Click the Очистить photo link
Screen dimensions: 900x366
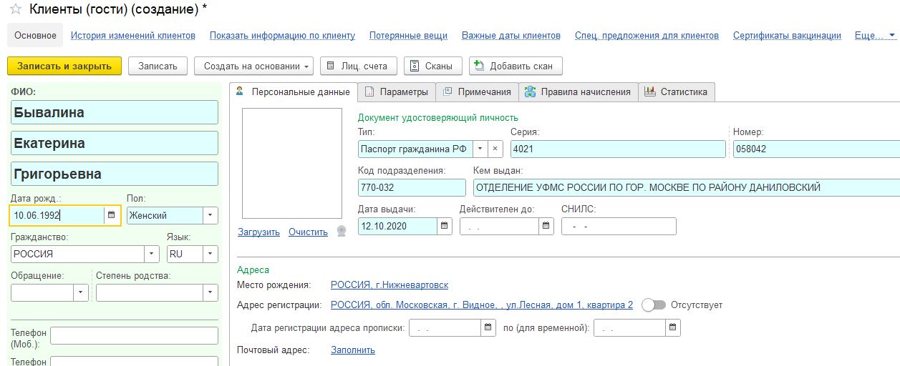pyautogui.click(x=308, y=232)
